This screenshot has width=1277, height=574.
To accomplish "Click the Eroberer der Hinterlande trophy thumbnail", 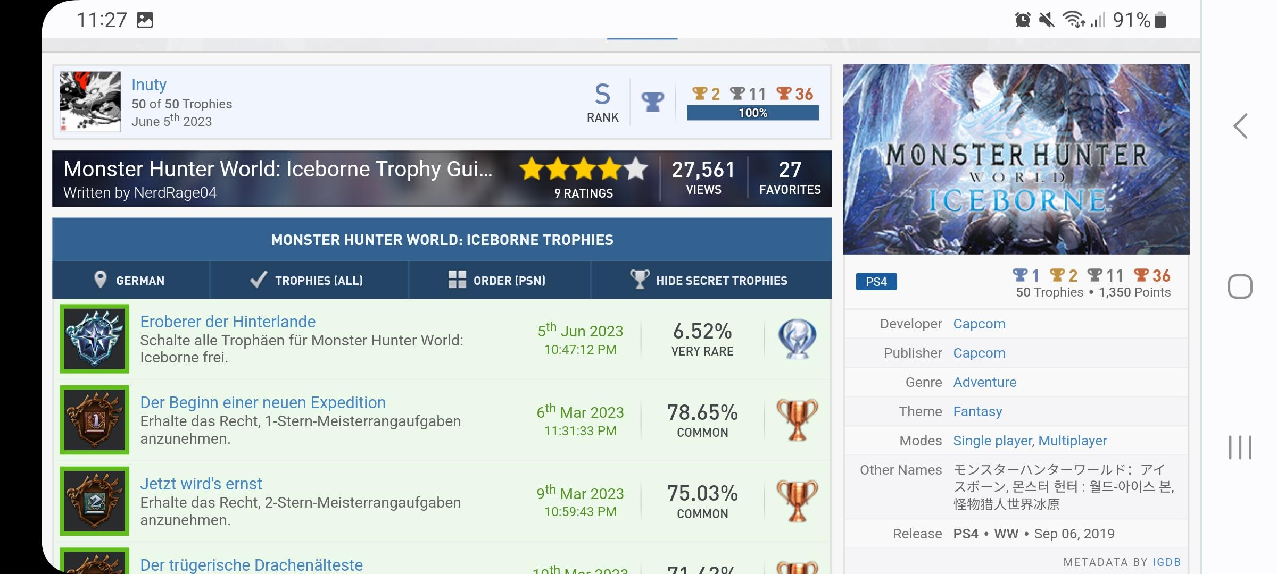I will tap(95, 339).
